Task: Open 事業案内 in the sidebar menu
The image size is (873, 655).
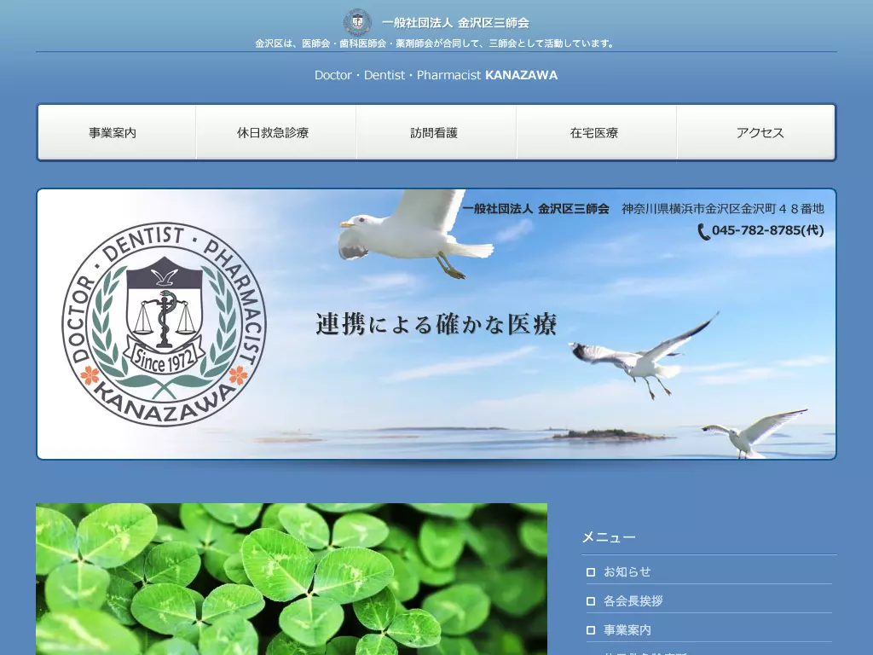Action: point(627,630)
